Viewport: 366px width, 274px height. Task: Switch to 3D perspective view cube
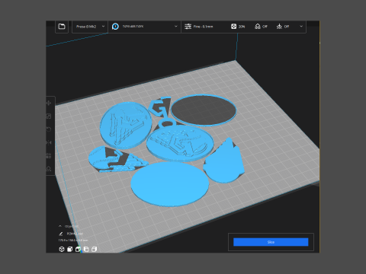coord(62,249)
